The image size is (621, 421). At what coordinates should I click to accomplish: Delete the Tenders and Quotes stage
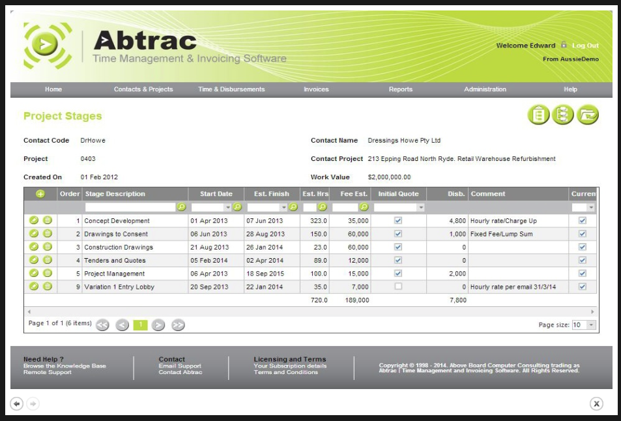click(48, 260)
